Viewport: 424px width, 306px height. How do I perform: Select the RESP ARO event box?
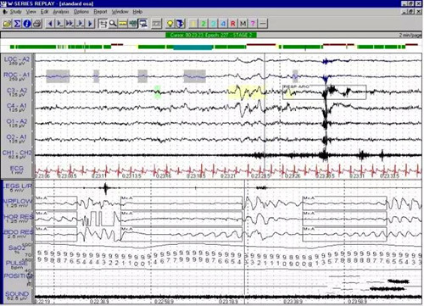[324, 92]
